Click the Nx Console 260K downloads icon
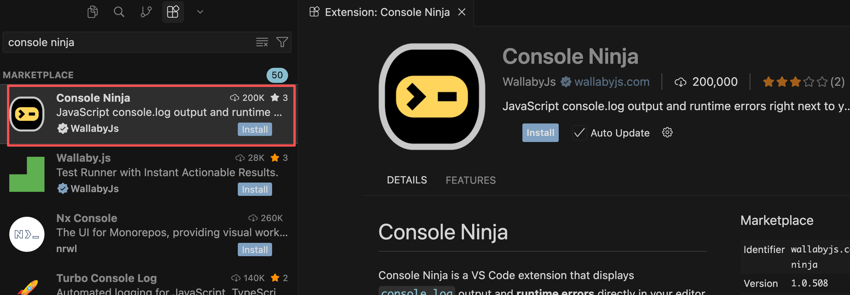This screenshot has height=295, width=850. point(253,218)
